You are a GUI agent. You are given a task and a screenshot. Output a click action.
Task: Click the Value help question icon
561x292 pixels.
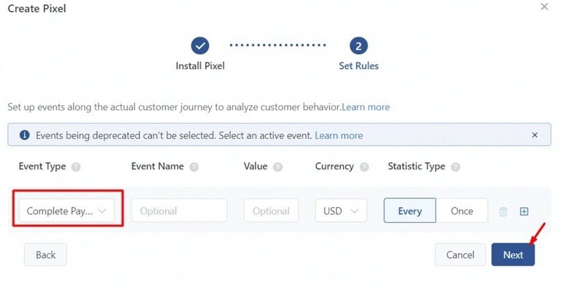(x=277, y=166)
